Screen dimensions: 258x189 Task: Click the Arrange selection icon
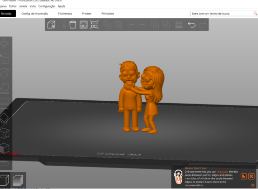coord(95,25)
